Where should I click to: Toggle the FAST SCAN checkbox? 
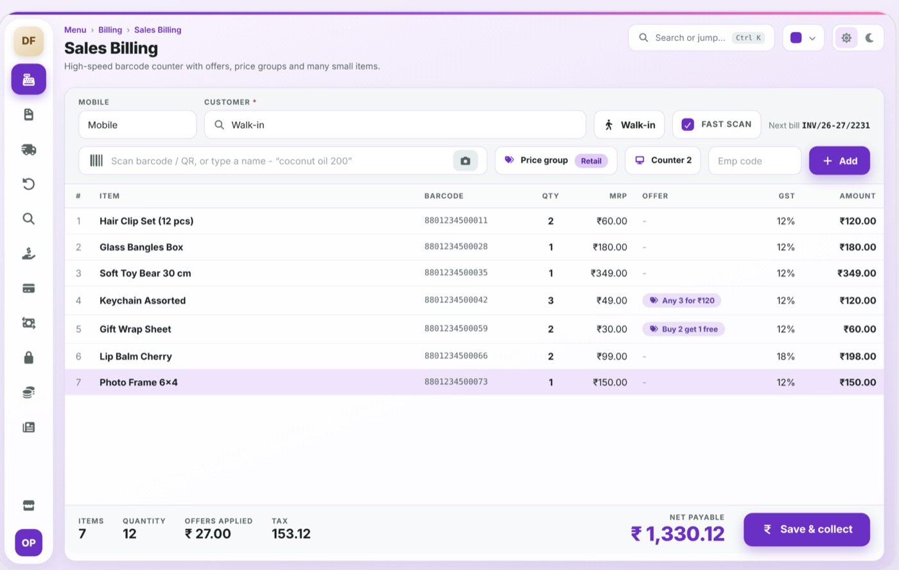(x=688, y=125)
